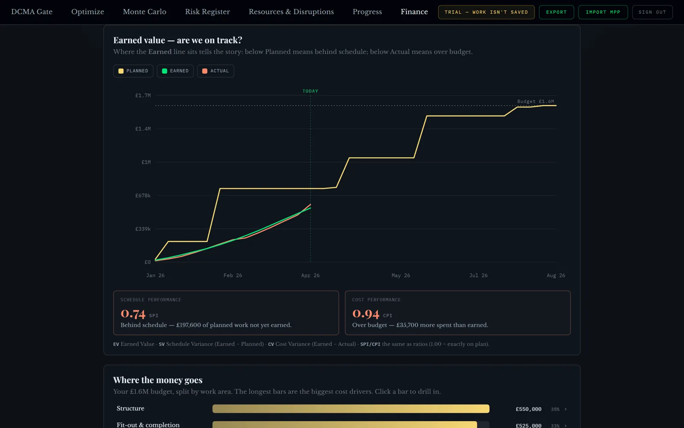The height and width of the screenshot is (428, 684).
Task: Click the Trial – Work Isn't Saved badge
Action: pyautogui.click(x=486, y=12)
